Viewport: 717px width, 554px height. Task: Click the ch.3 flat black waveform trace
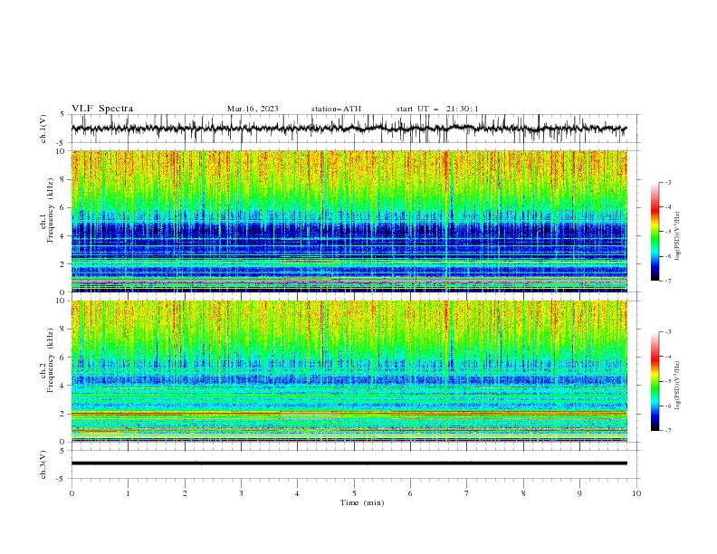click(349, 463)
